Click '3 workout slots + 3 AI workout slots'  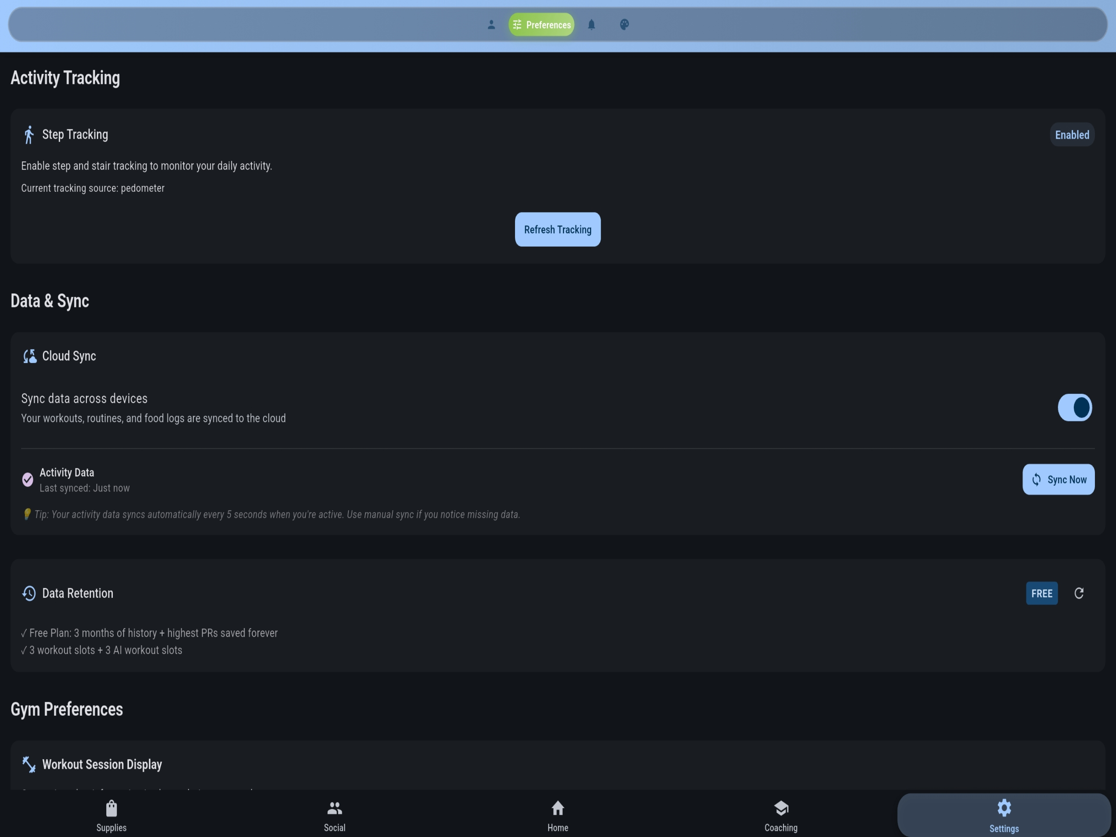pyautogui.click(x=101, y=650)
